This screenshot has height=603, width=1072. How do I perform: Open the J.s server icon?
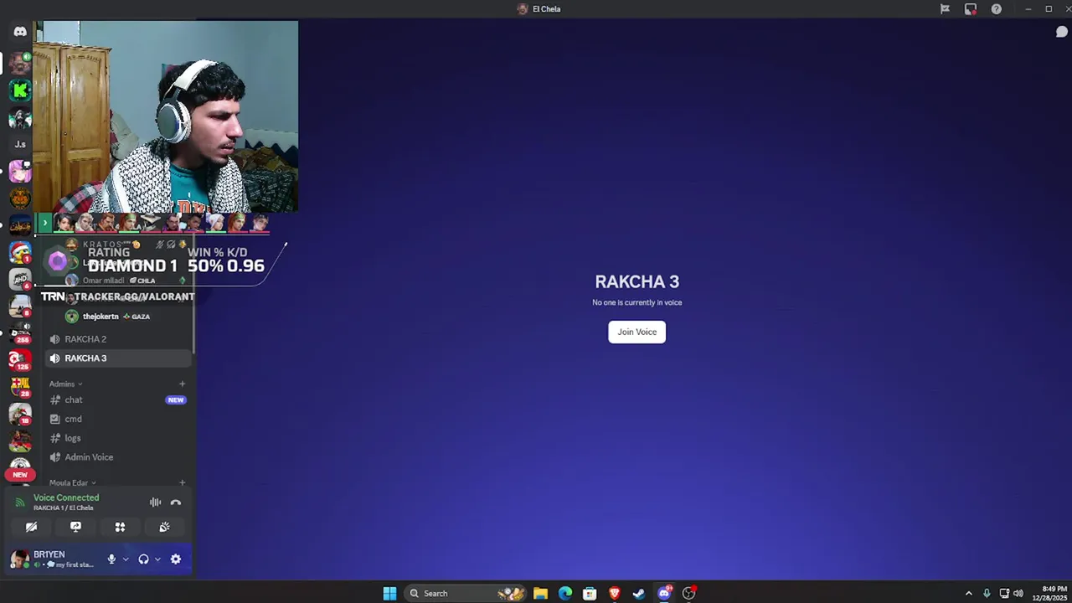(20, 144)
